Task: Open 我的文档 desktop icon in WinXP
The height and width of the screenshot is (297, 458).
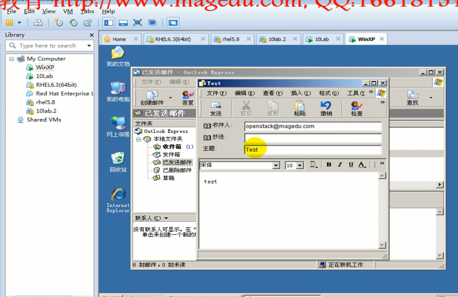Action: [118, 57]
